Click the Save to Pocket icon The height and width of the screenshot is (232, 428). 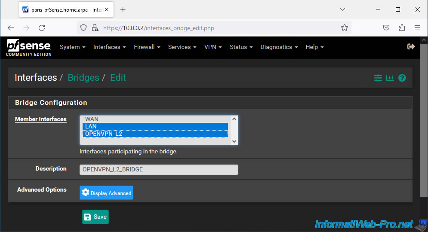[x=386, y=28]
